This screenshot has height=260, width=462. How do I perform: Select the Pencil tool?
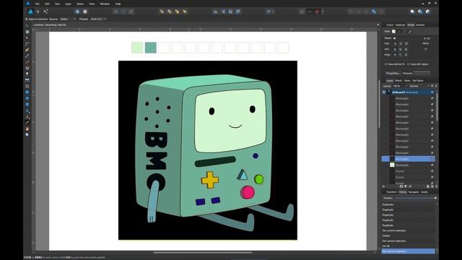pos(27,56)
